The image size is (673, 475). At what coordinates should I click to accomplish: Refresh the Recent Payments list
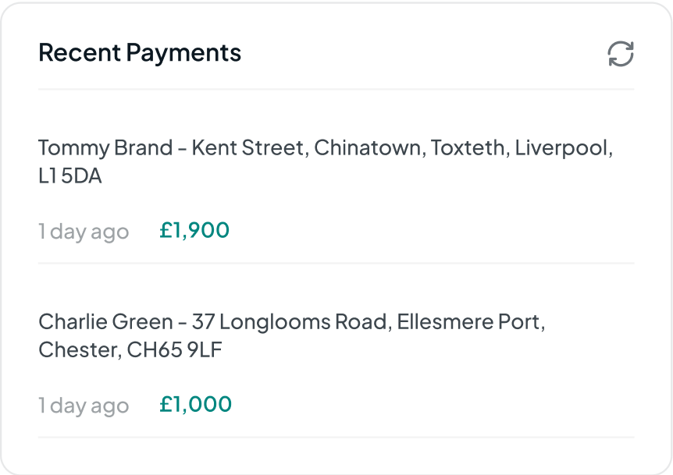coord(621,54)
